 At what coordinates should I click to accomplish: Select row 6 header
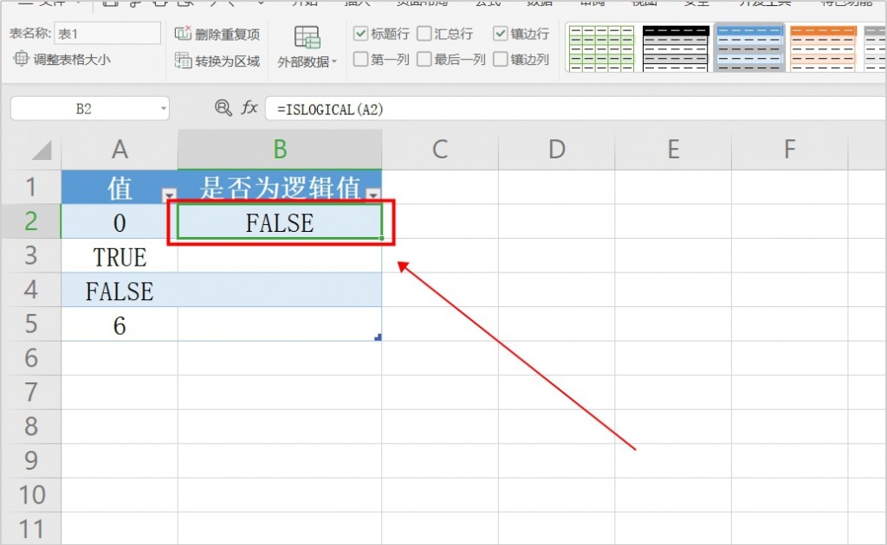(x=31, y=358)
